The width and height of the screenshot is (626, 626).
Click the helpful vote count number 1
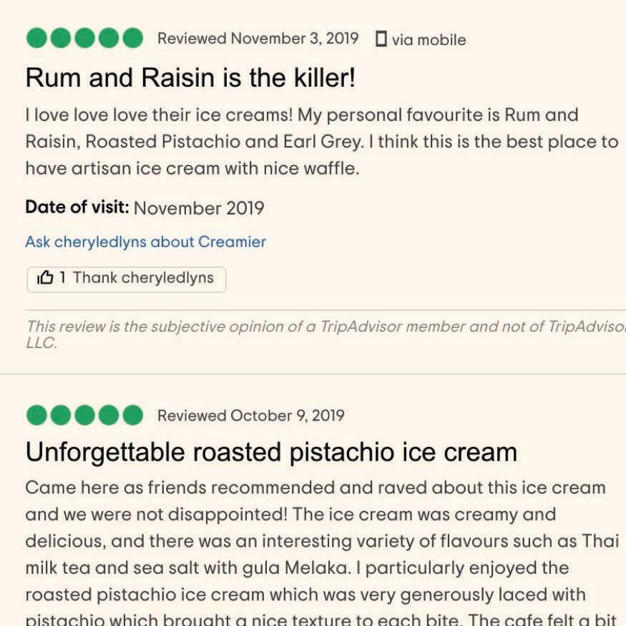point(63,277)
